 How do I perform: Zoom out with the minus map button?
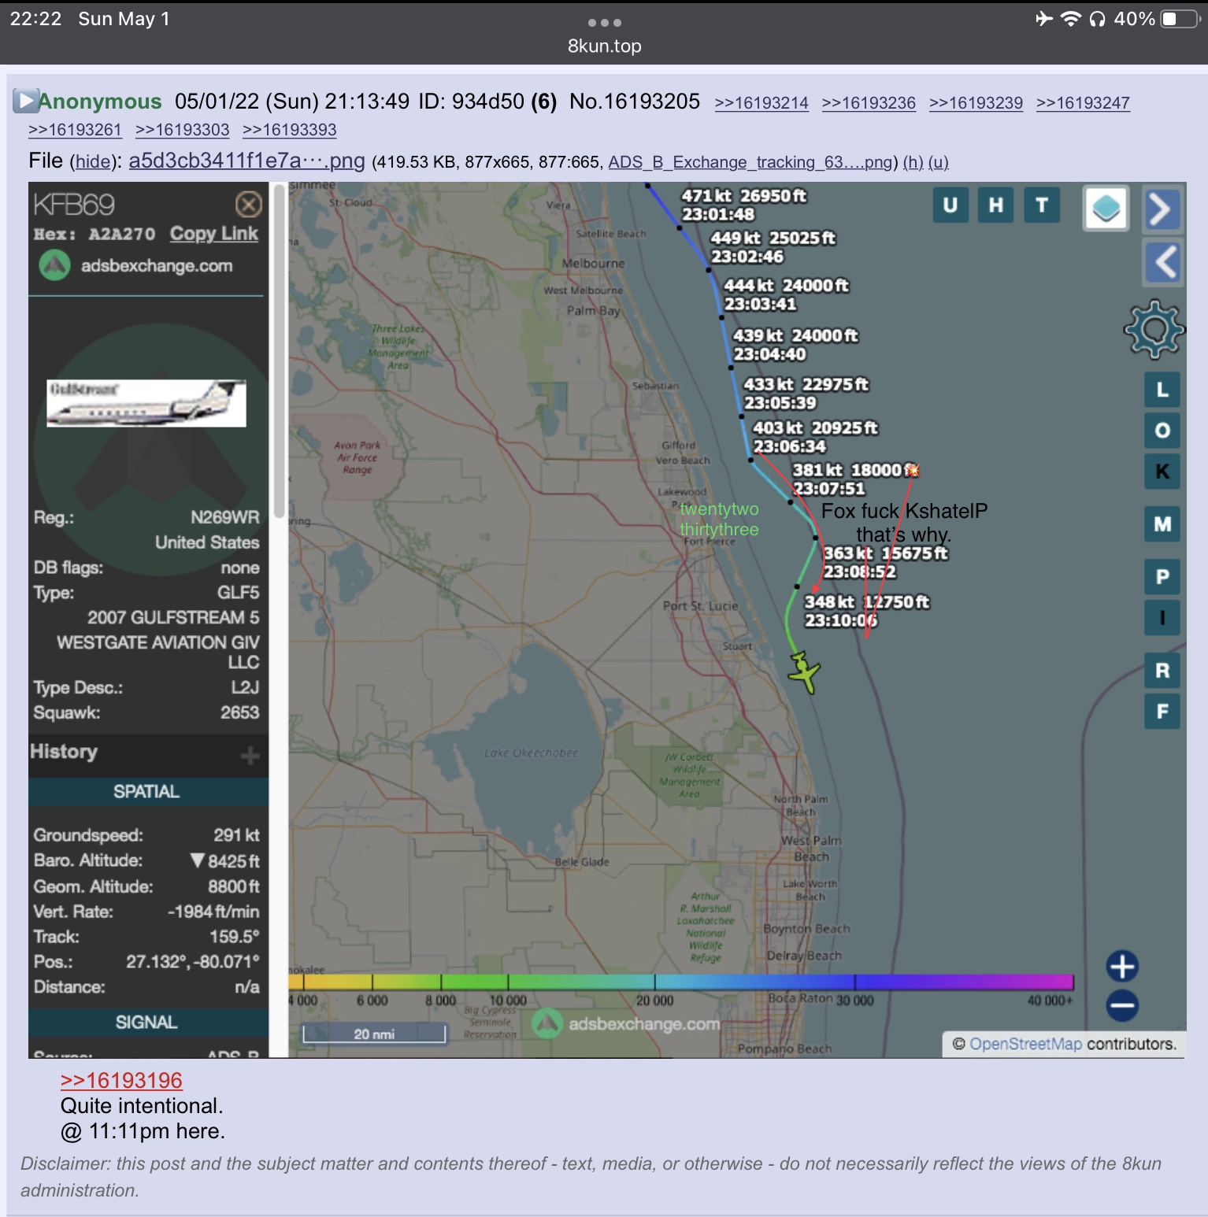(x=1122, y=1005)
